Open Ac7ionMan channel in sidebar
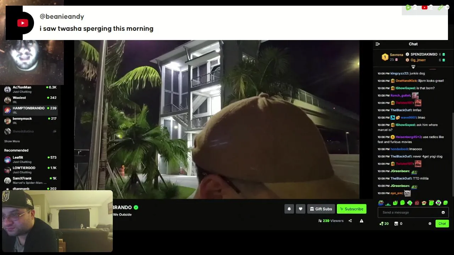 (30, 89)
